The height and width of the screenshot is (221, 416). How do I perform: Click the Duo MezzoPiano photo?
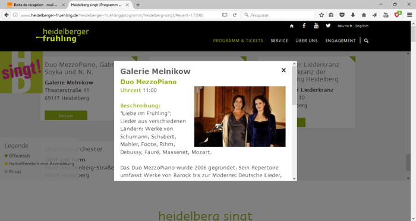(x=240, y=117)
